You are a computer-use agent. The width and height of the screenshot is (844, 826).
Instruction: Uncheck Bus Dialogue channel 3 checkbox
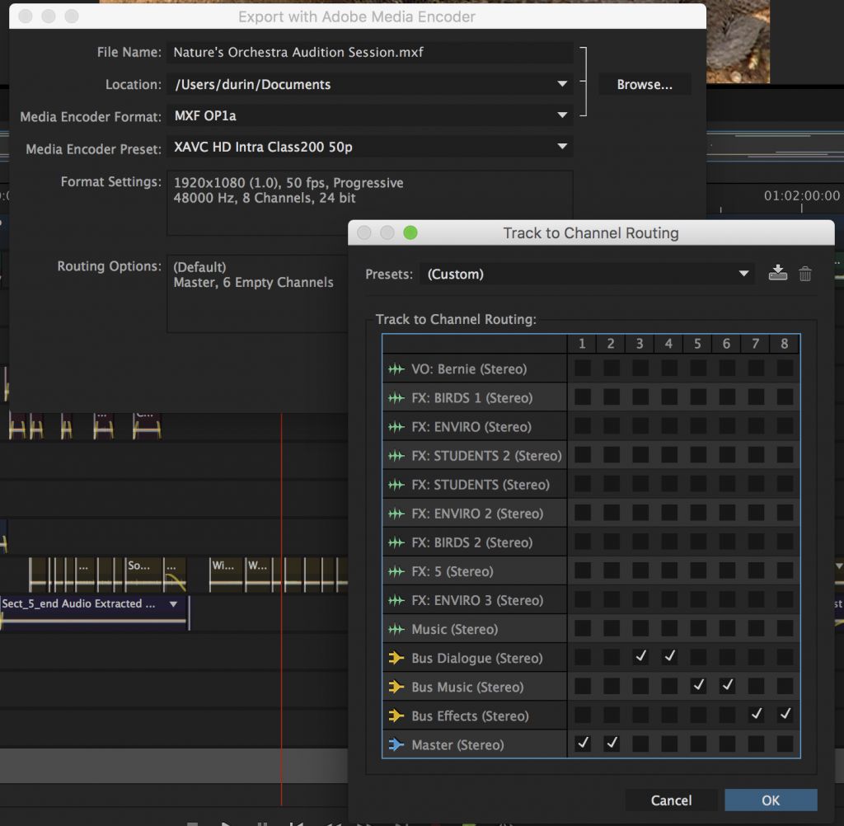click(640, 657)
